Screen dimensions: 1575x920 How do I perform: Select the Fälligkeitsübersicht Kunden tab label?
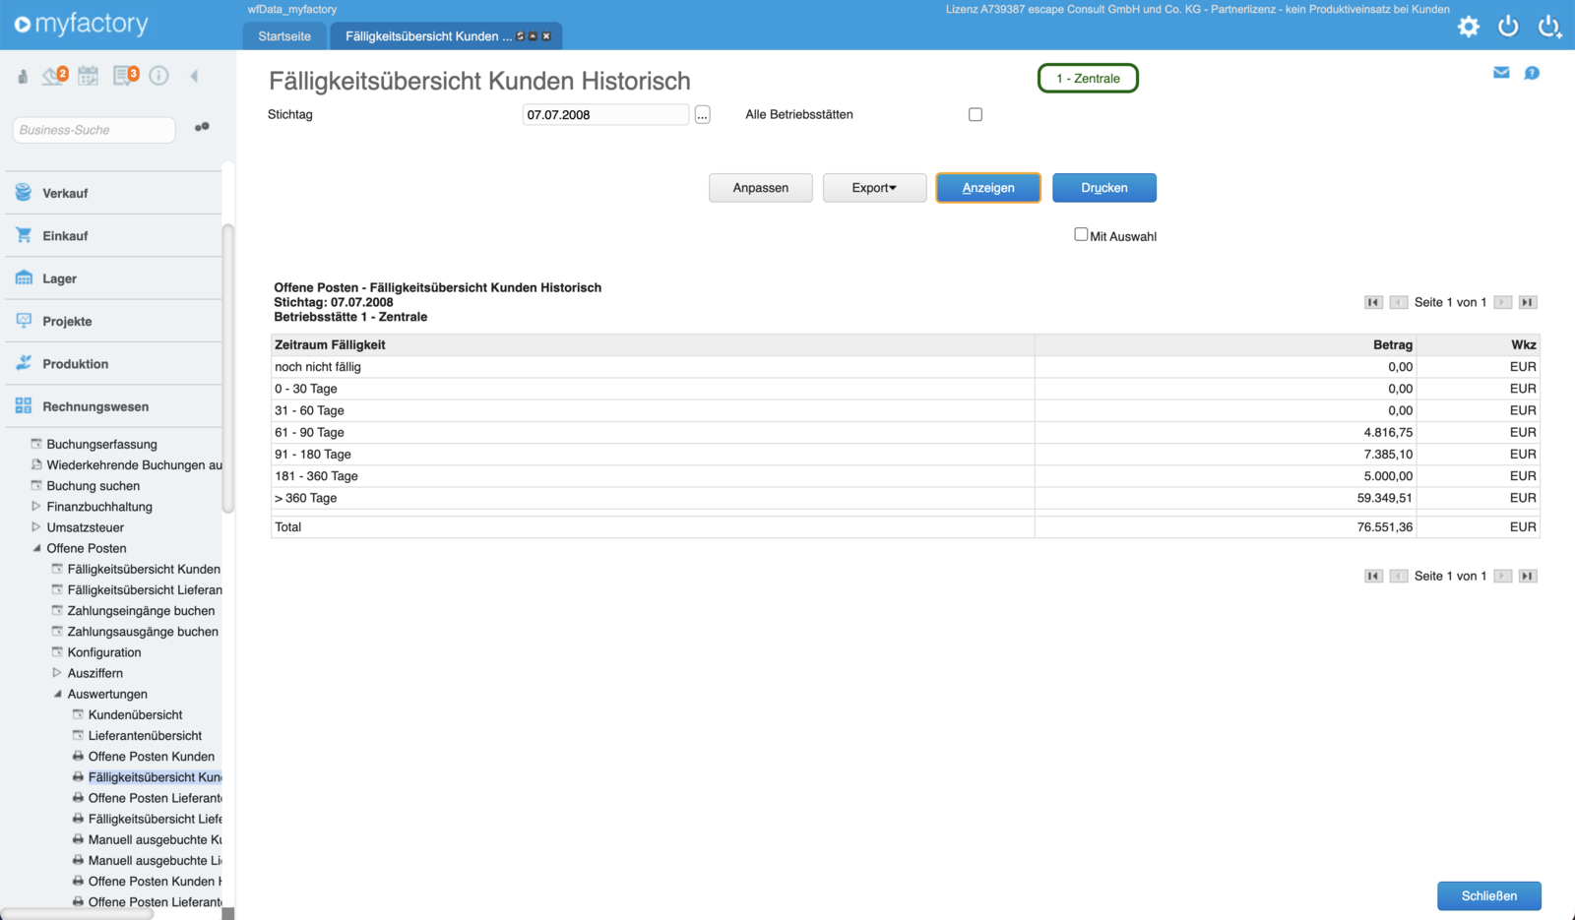[x=428, y=36]
